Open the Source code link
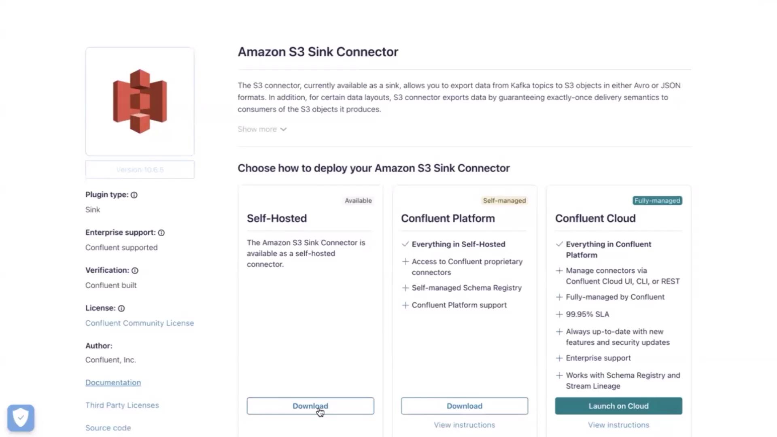Viewport: 777px width, 437px height. click(108, 428)
